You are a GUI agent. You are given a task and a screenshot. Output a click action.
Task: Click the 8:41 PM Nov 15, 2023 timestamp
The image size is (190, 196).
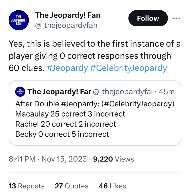point(48,159)
